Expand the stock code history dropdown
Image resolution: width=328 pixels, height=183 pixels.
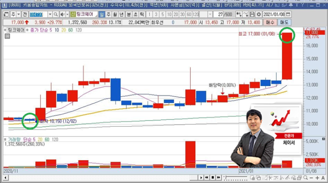coord(50,15)
